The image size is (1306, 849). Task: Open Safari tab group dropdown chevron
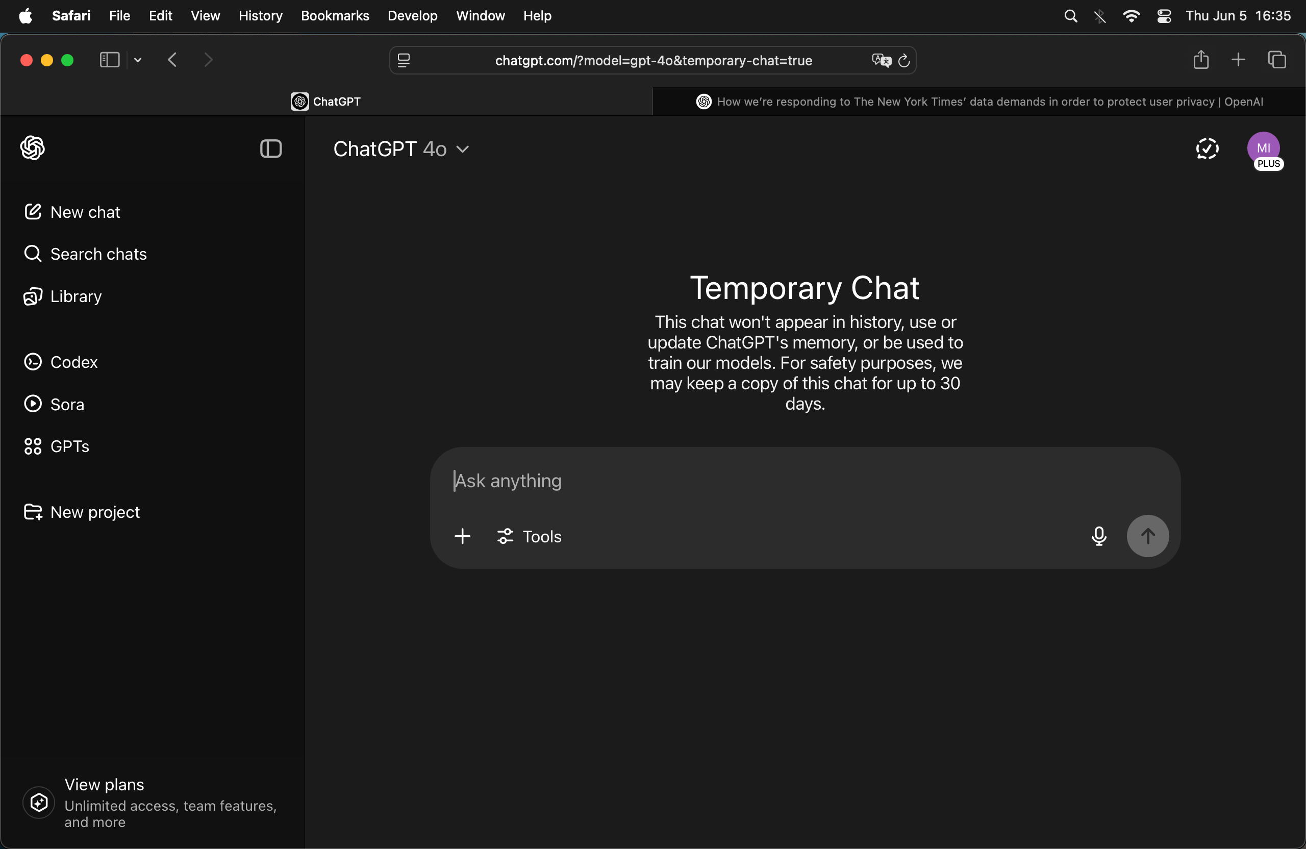pos(138,60)
